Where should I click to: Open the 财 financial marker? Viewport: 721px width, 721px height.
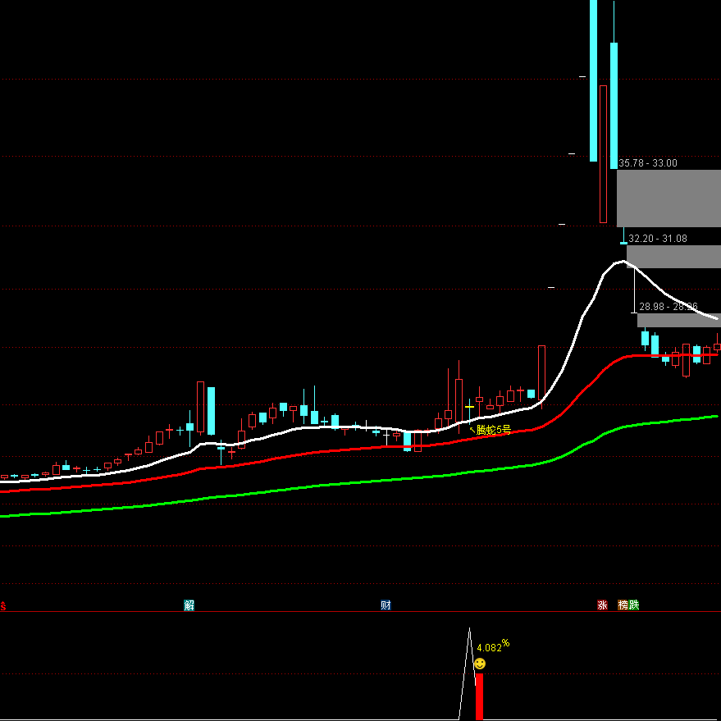tap(386, 605)
